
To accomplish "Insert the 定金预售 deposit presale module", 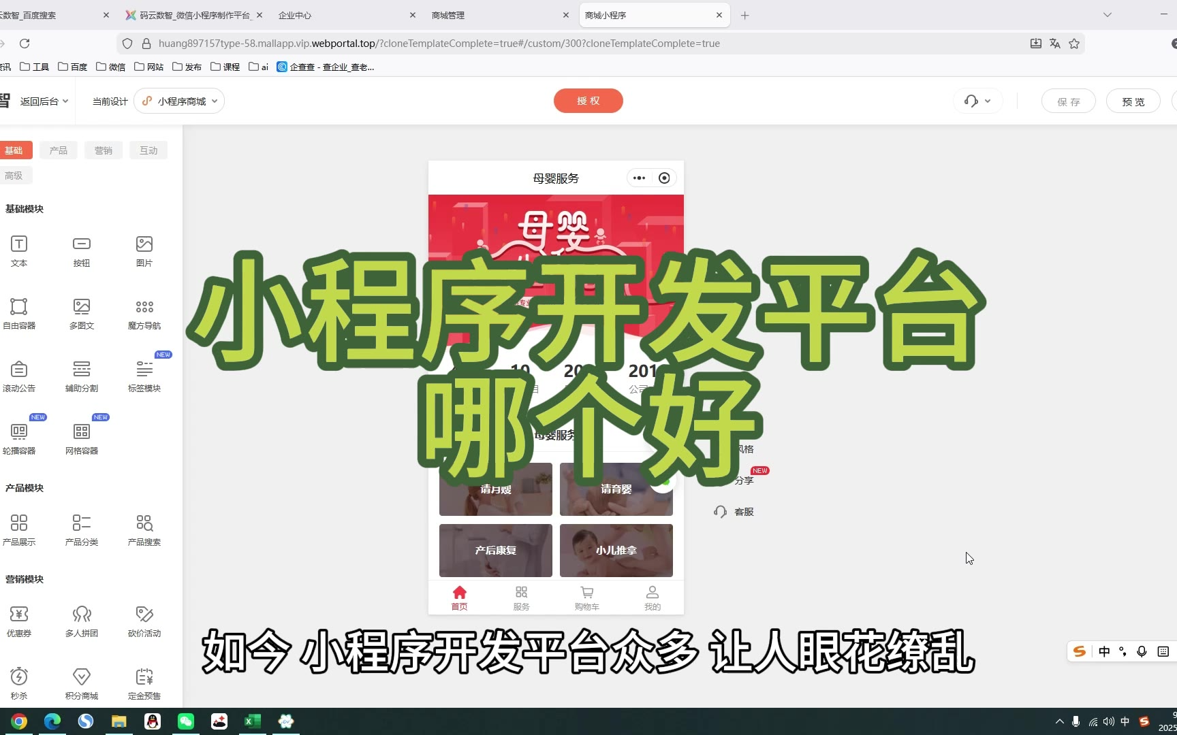I will (144, 684).
